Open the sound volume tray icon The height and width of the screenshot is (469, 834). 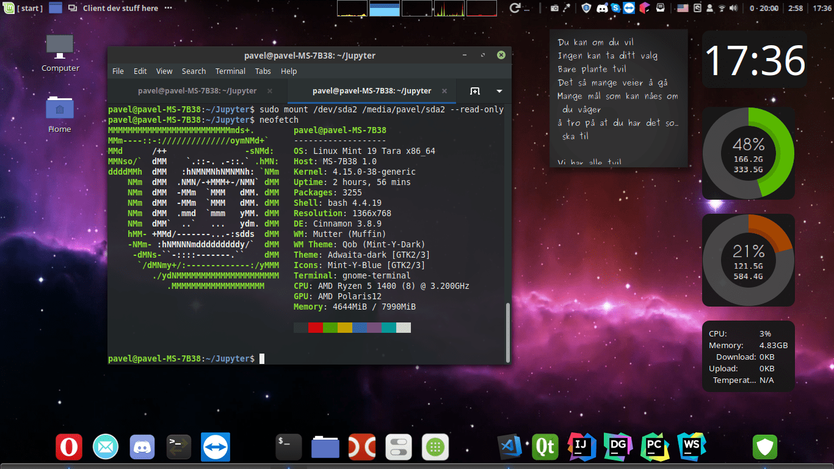733,8
